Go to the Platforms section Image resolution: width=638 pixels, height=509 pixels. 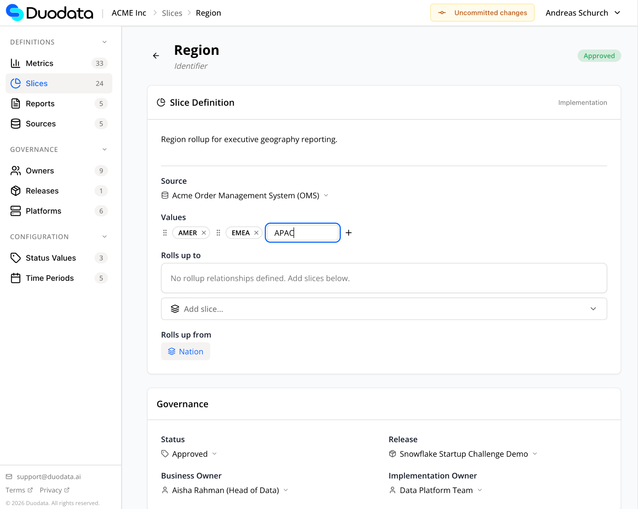(43, 211)
